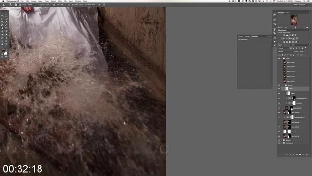Viewport: 312px width, 176px height.
Task: Toggle visibility of the expanded middle group
Action: click(x=279, y=85)
